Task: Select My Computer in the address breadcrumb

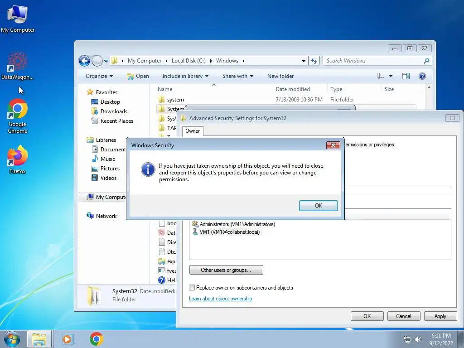Action: 145,61
